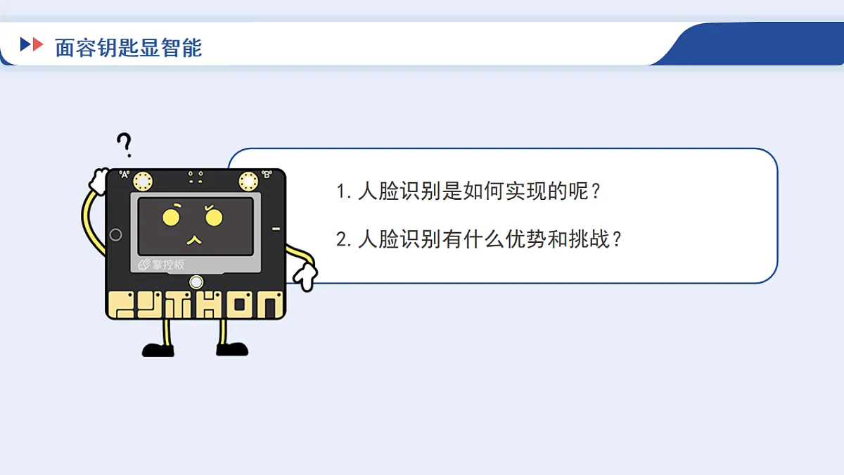The width and height of the screenshot is (844, 475).
Task: Click the mascot's left black shoe
Action: tap(158, 349)
